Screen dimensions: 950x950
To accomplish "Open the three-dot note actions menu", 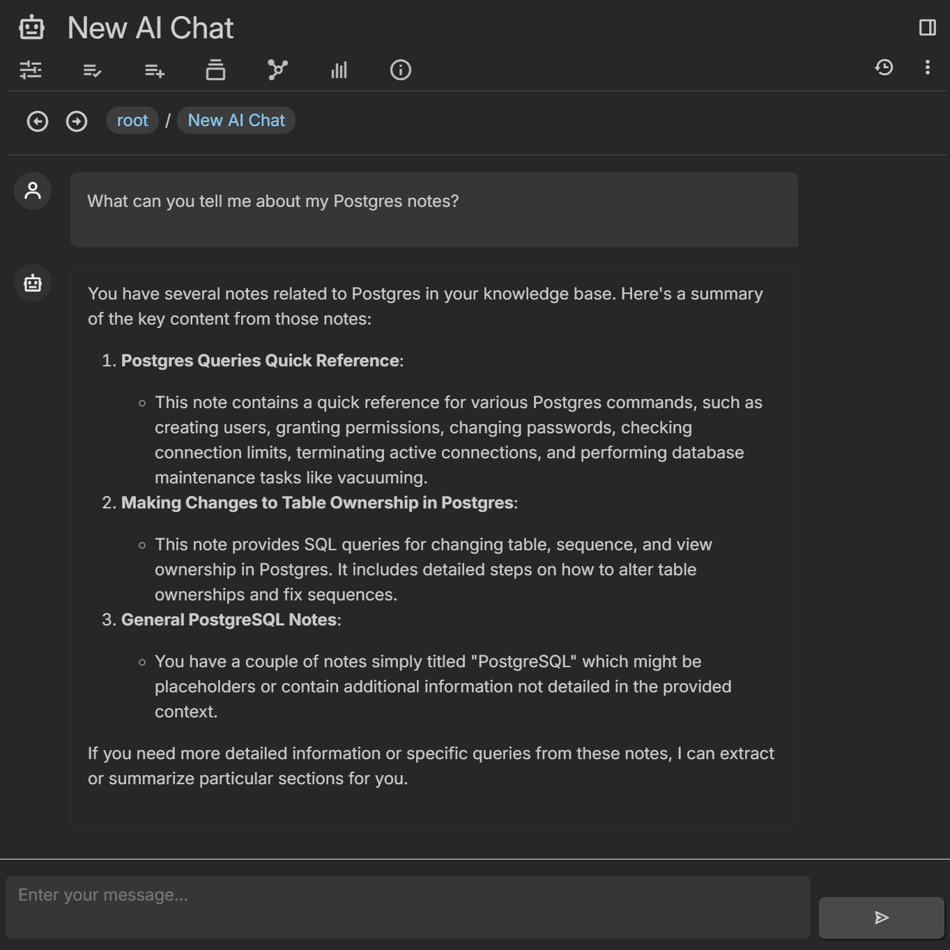I will (x=927, y=67).
